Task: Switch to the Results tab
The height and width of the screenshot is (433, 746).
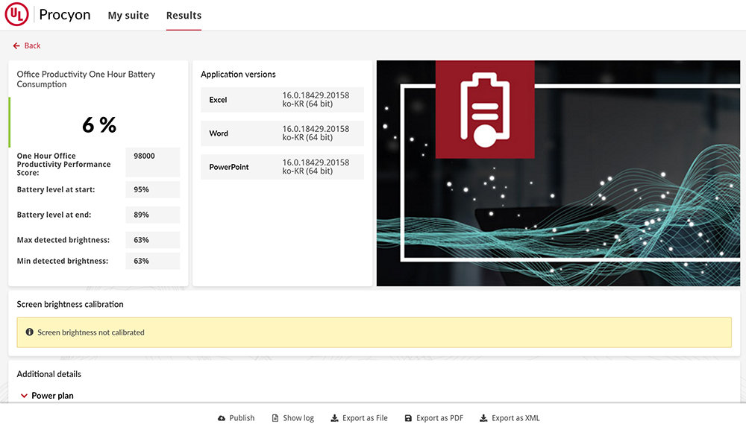Action: [x=184, y=16]
